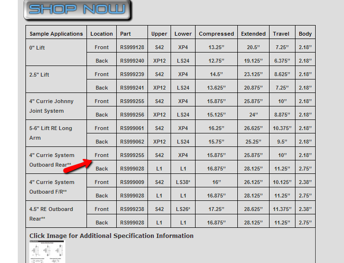Click the 17.25" compressed value

(216, 209)
